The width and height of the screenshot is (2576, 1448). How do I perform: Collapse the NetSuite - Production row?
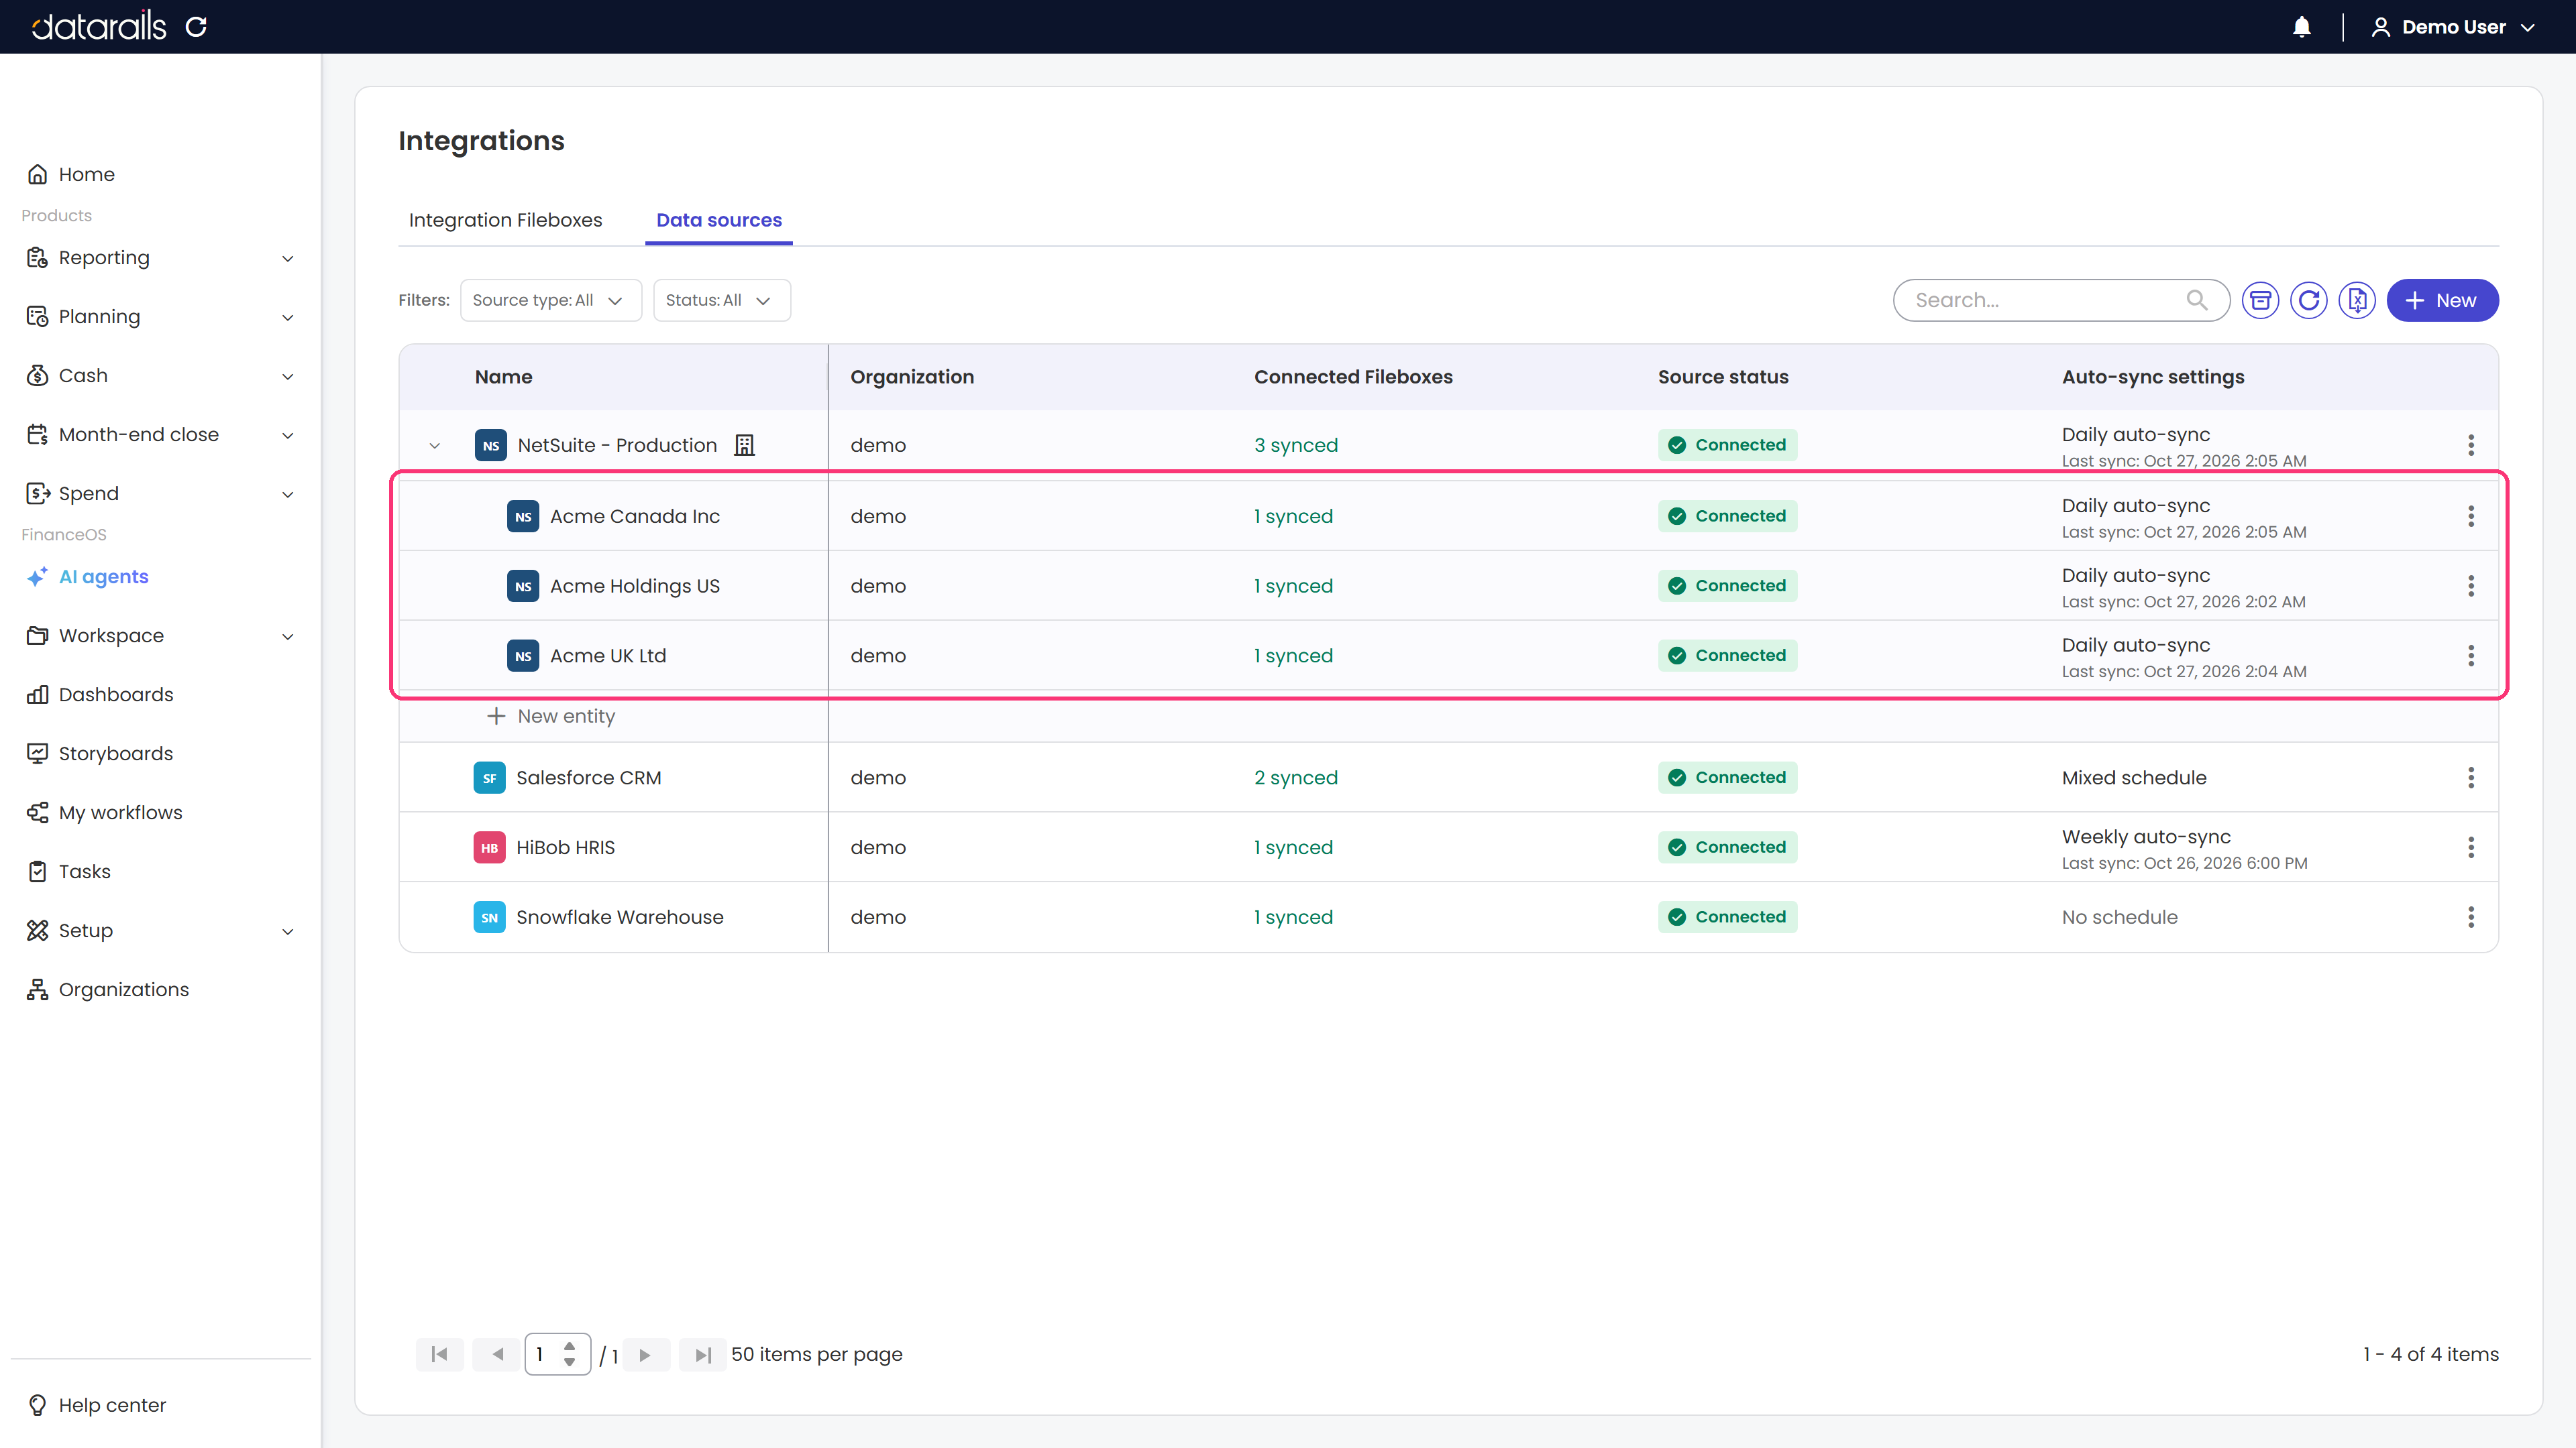coord(434,446)
